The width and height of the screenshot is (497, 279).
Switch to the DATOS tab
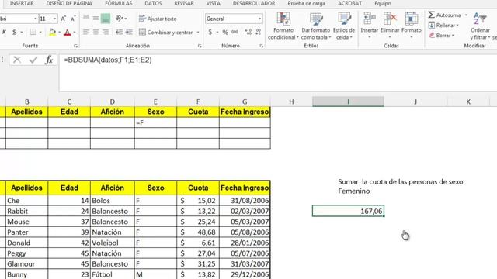click(x=153, y=3)
